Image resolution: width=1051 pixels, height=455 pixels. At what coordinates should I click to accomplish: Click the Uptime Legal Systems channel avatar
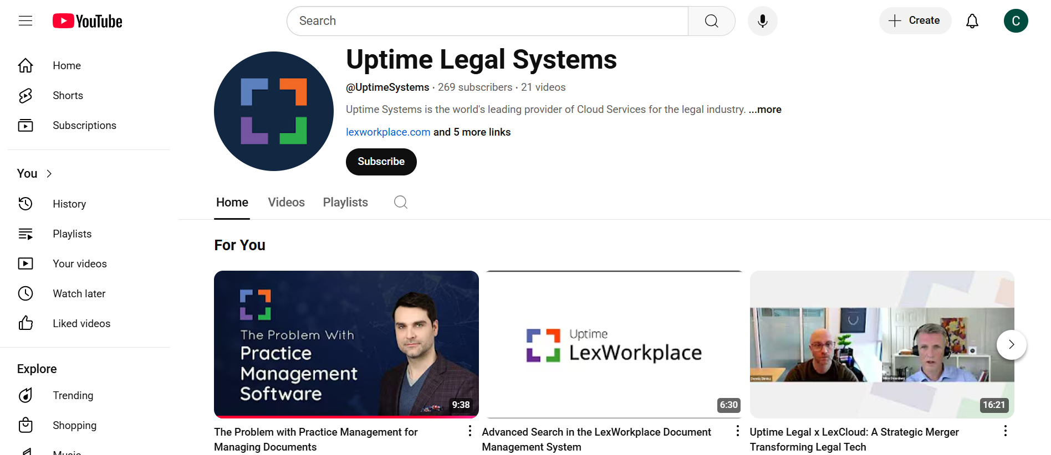point(274,111)
